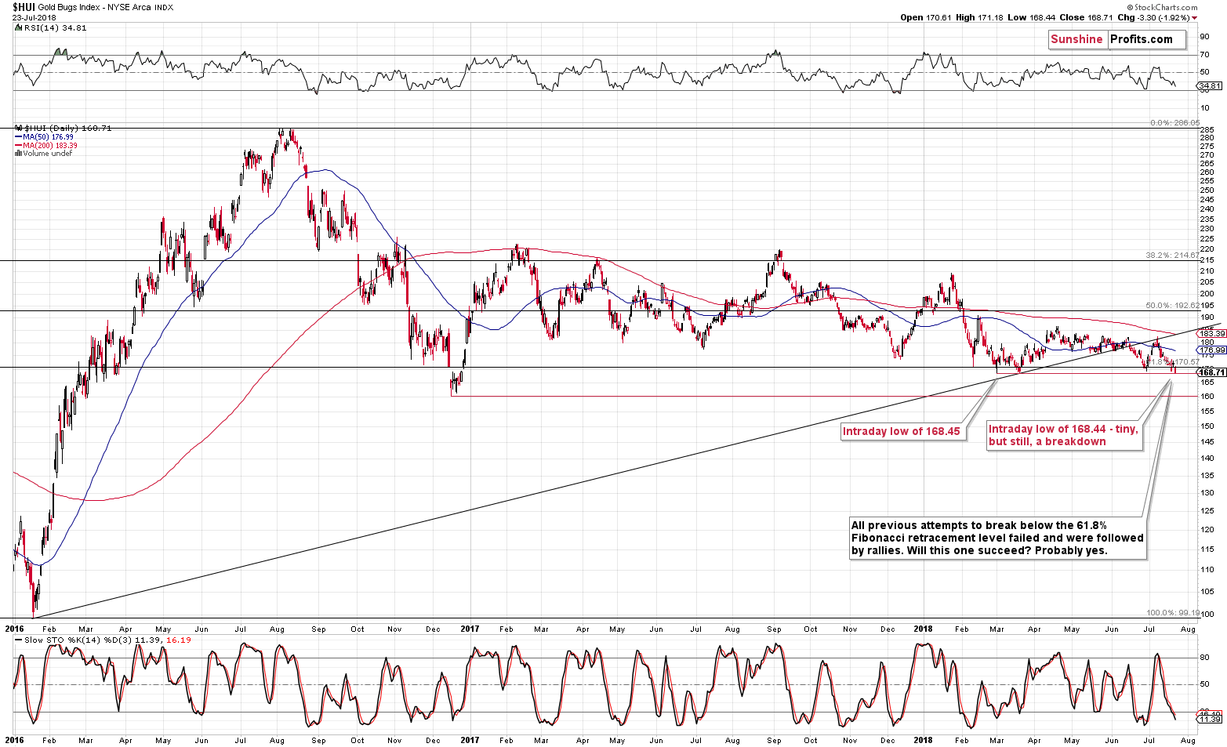Click the 168.71 last price axis tag
1227x747 pixels.
click(1212, 372)
